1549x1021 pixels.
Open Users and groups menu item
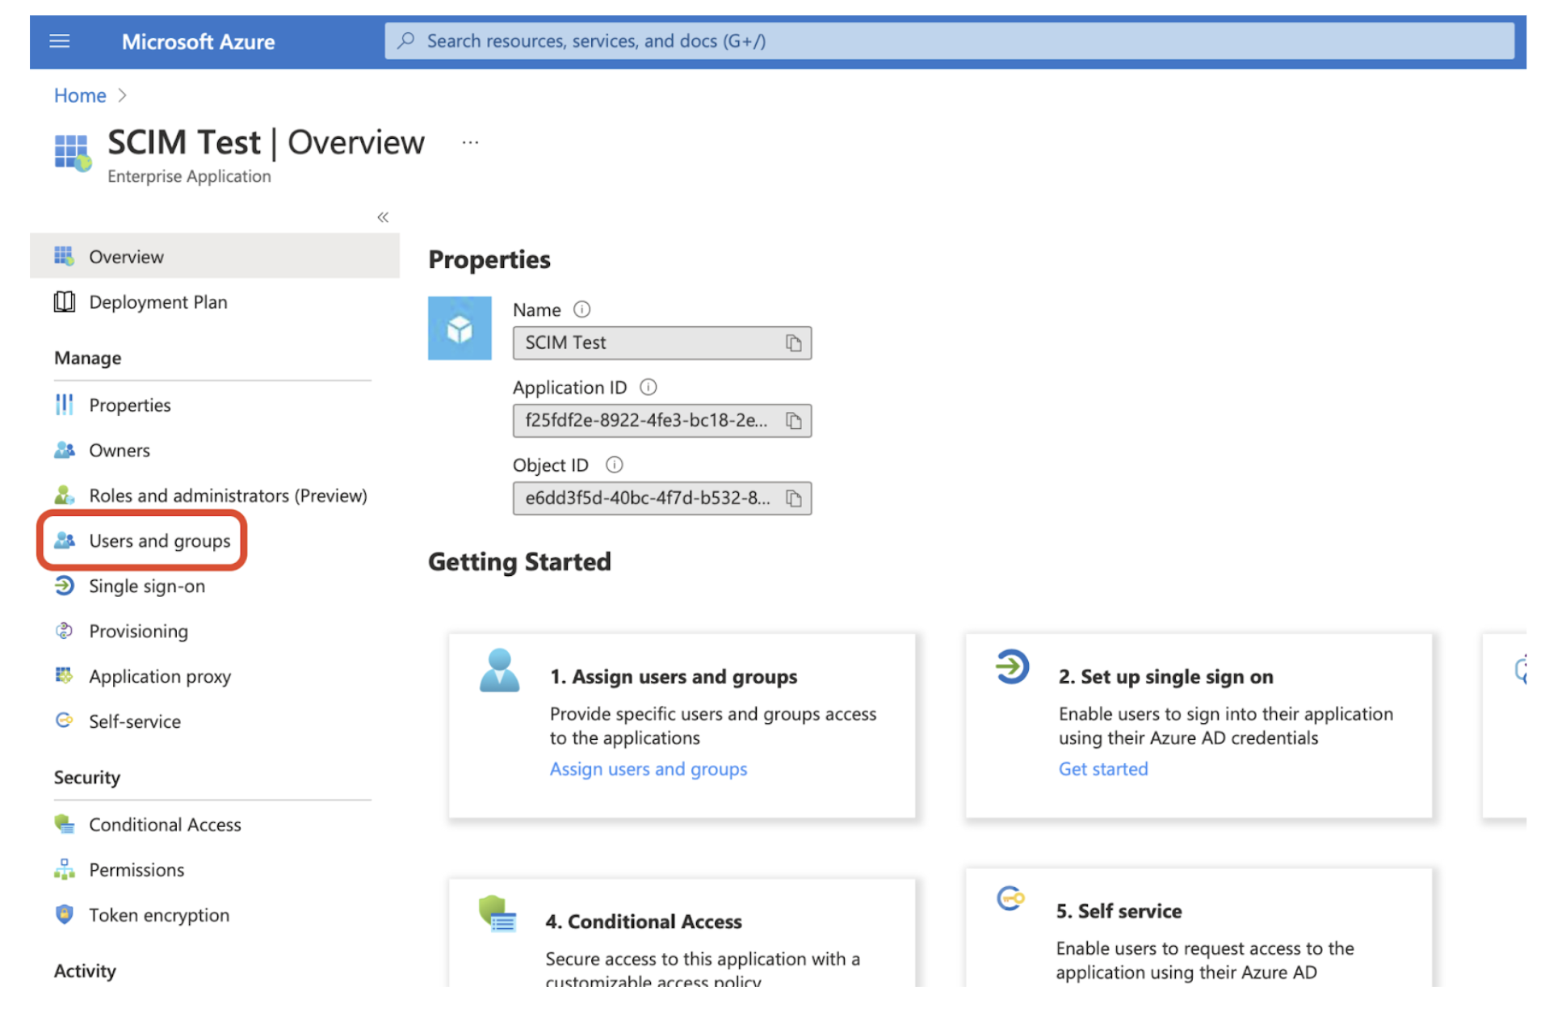pos(160,541)
